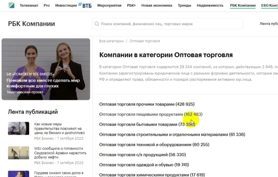278x177 pixels.
Task: Open Оптовая торговля с/х продукцией category
Action: [143, 155]
